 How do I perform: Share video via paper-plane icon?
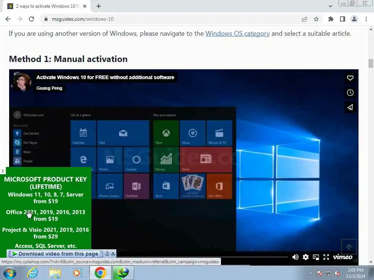pos(350,108)
